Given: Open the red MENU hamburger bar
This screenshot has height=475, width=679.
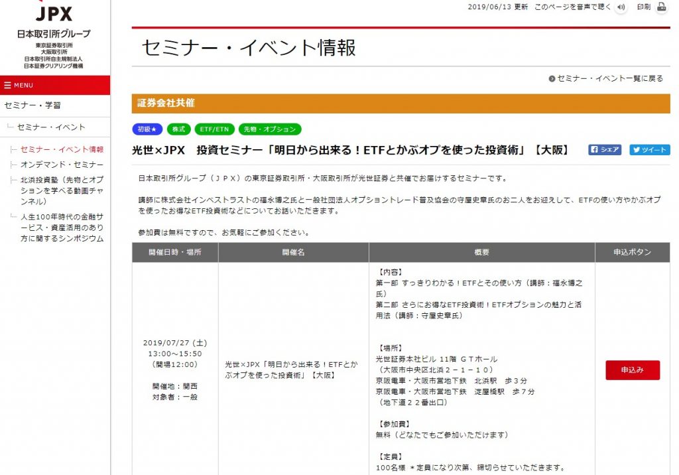Looking at the screenshot, I should (x=55, y=85).
